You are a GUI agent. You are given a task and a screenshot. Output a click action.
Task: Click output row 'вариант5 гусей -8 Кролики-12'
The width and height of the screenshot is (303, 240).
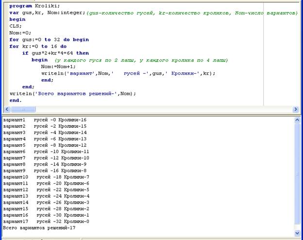[x=45, y=145]
